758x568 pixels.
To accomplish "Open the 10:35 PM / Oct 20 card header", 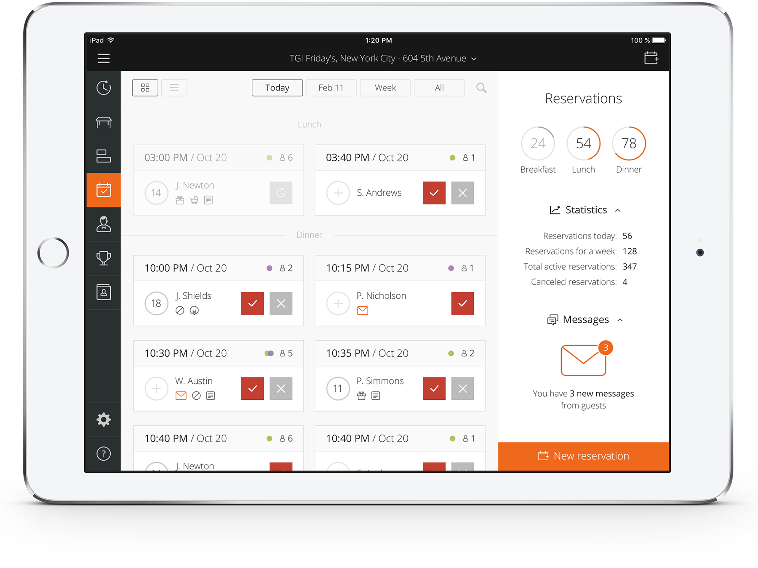I will (400, 353).
